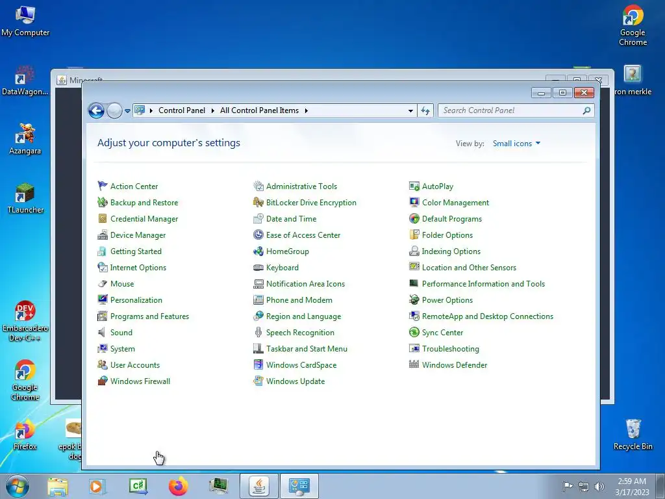Screen dimensions: 665x499
Task: Select the Control Panel breadcrumb segment
Action: (x=182, y=110)
